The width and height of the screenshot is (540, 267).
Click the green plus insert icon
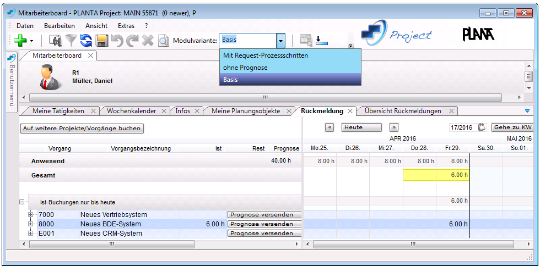point(20,40)
